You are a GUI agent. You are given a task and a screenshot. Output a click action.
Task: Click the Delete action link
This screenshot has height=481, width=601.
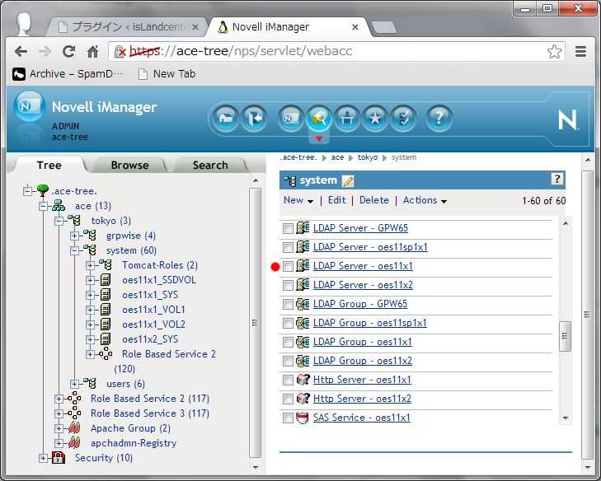pyautogui.click(x=373, y=200)
